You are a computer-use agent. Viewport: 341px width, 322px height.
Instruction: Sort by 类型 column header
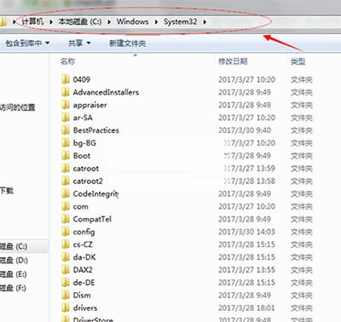point(298,61)
